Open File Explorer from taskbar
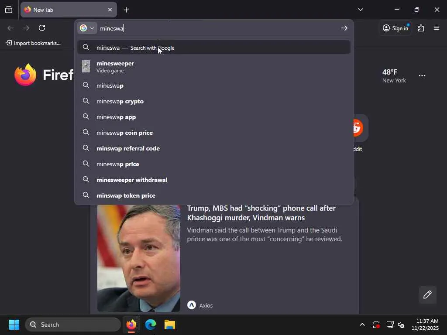This screenshot has height=335, width=447. coord(170,325)
